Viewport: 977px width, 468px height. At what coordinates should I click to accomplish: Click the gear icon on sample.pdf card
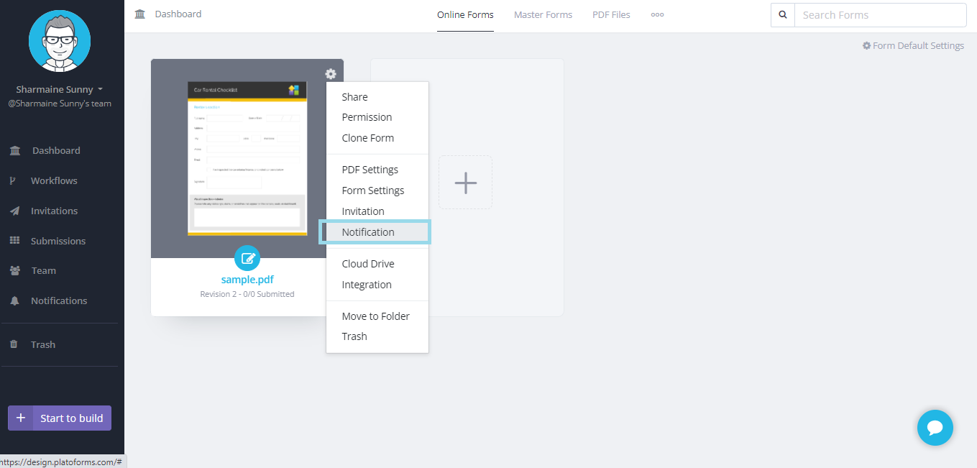click(330, 74)
